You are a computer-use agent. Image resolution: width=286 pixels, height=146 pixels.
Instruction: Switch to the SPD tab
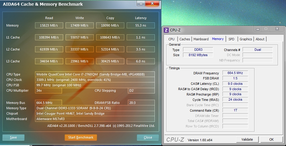tap(231, 39)
